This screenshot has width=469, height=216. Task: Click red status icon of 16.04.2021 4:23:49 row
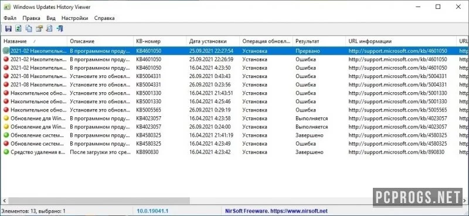[6, 144]
